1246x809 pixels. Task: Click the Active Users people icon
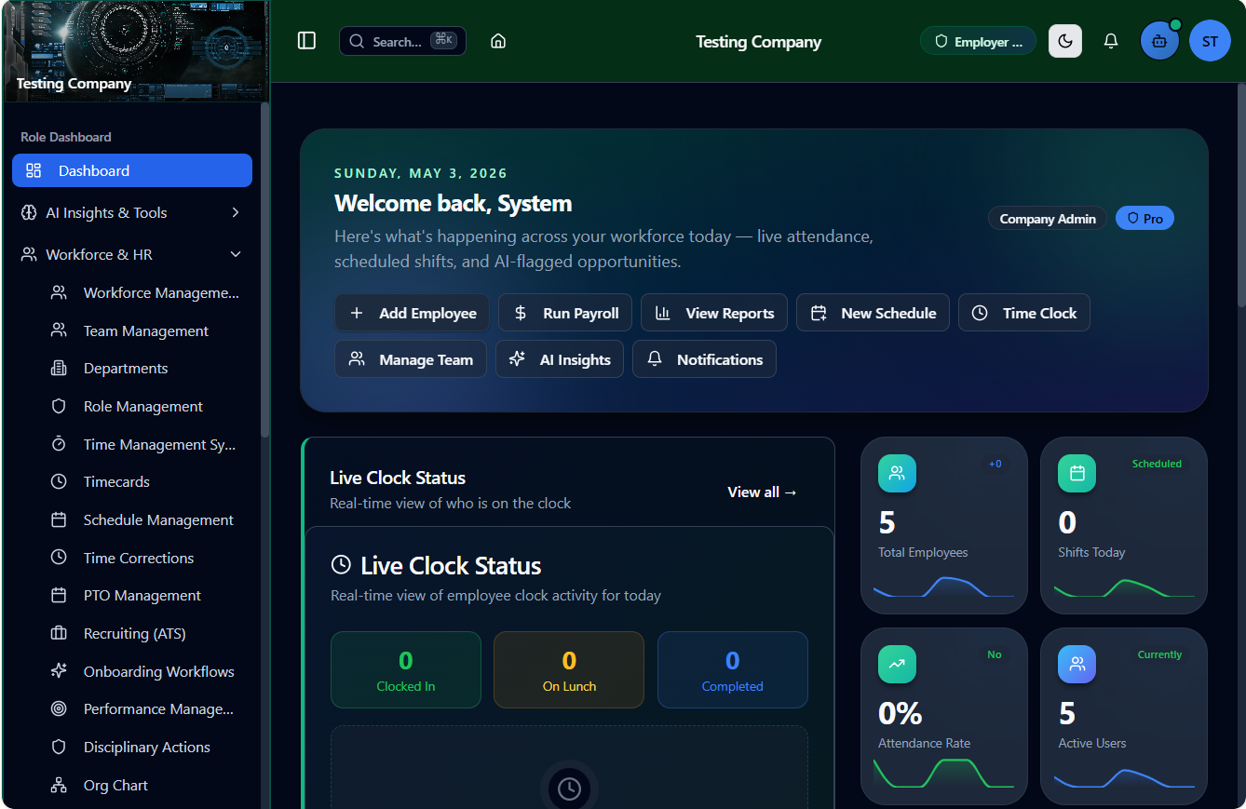pos(1077,664)
